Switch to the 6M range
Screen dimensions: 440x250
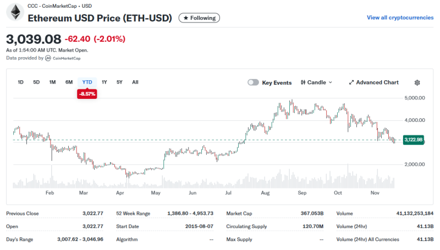click(69, 82)
